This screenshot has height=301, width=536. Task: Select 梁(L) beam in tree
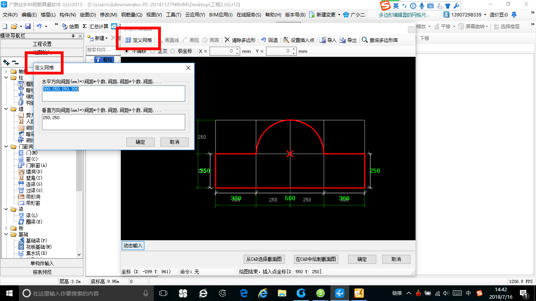click(x=31, y=216)
